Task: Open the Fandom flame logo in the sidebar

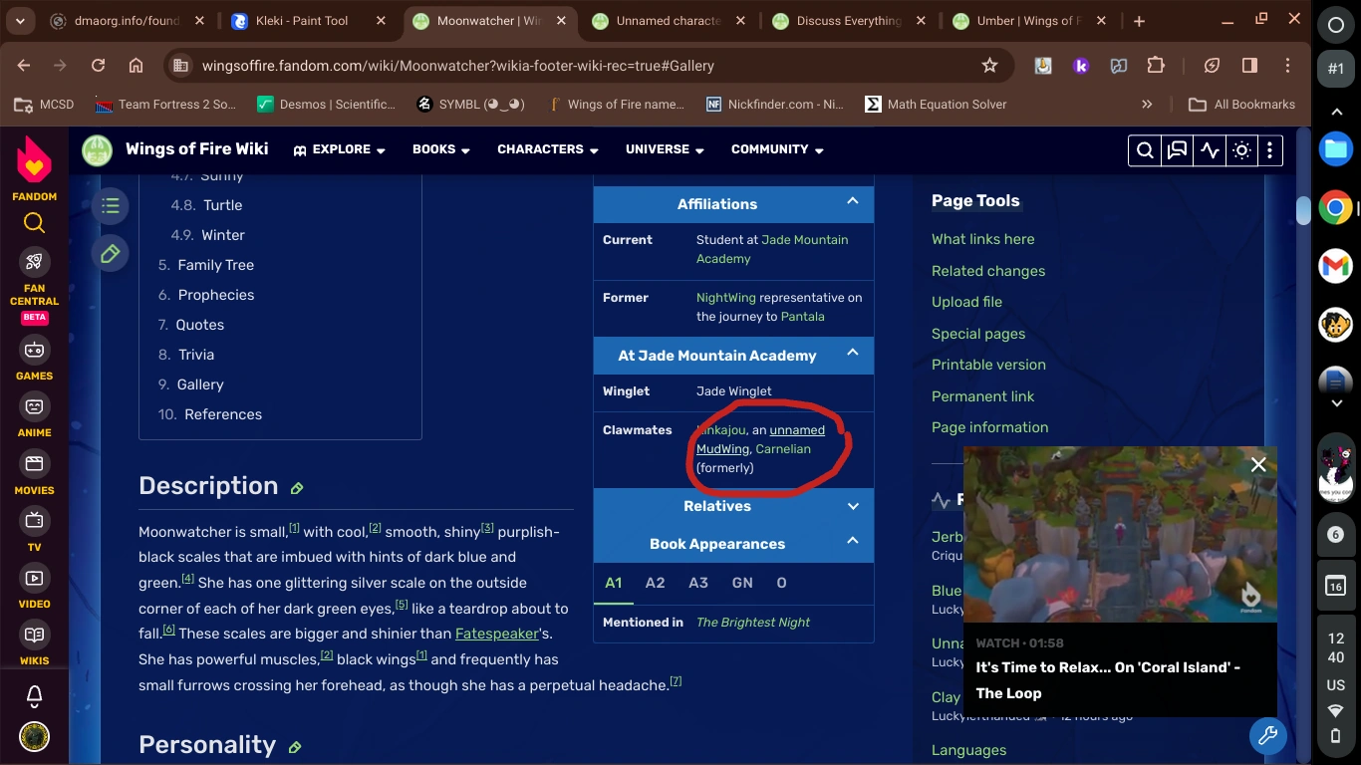Action: coord(33,157)
